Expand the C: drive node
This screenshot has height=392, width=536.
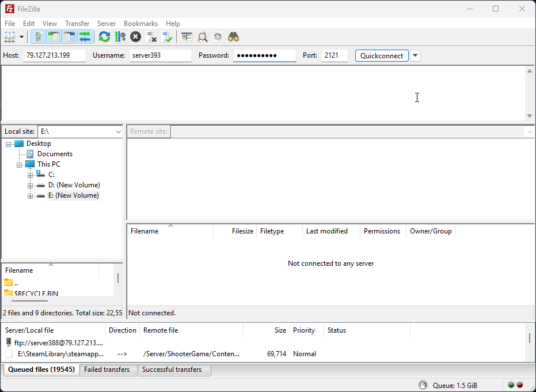pos(31,175)
